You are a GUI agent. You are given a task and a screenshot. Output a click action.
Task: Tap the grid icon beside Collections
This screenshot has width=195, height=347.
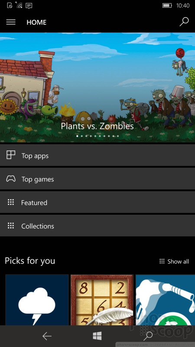click(x=11, y=226)
